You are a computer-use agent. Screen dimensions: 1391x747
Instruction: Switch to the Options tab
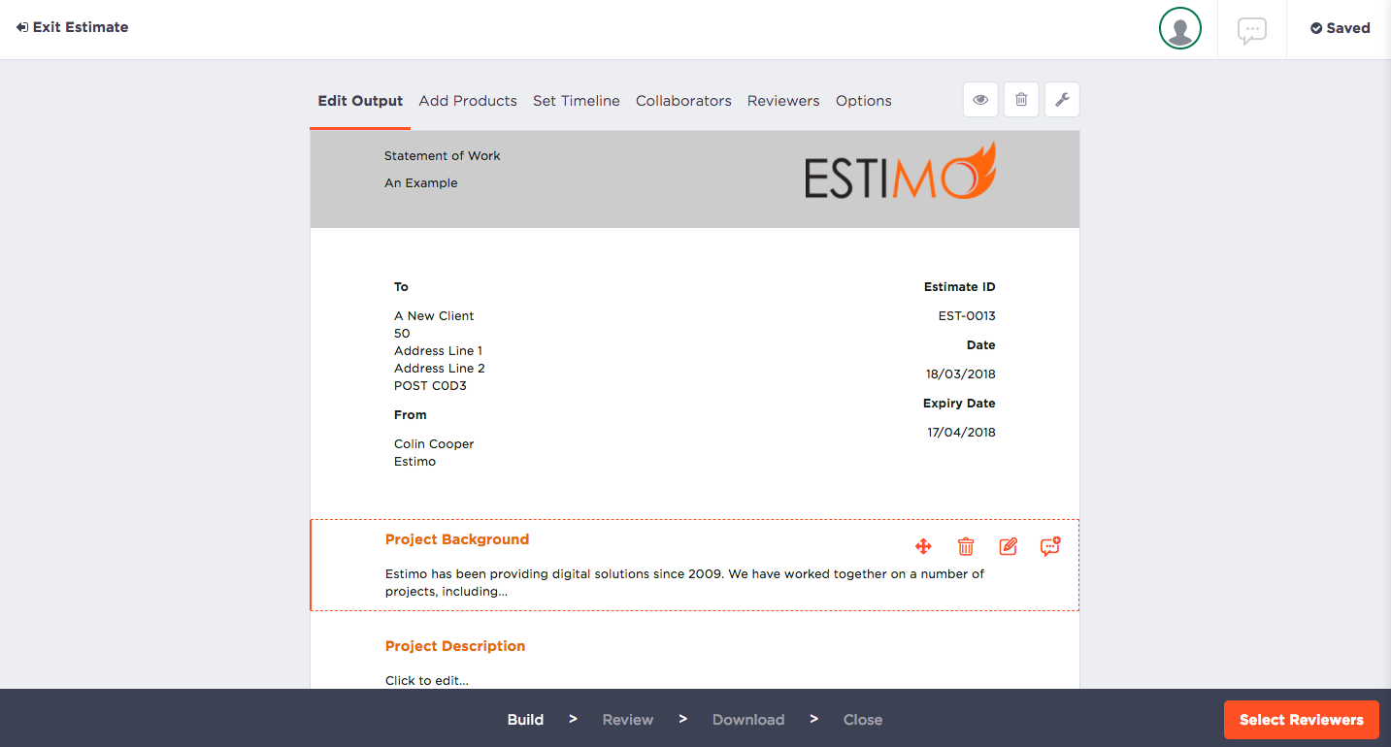pyautogui.click(x=863, y=100)
